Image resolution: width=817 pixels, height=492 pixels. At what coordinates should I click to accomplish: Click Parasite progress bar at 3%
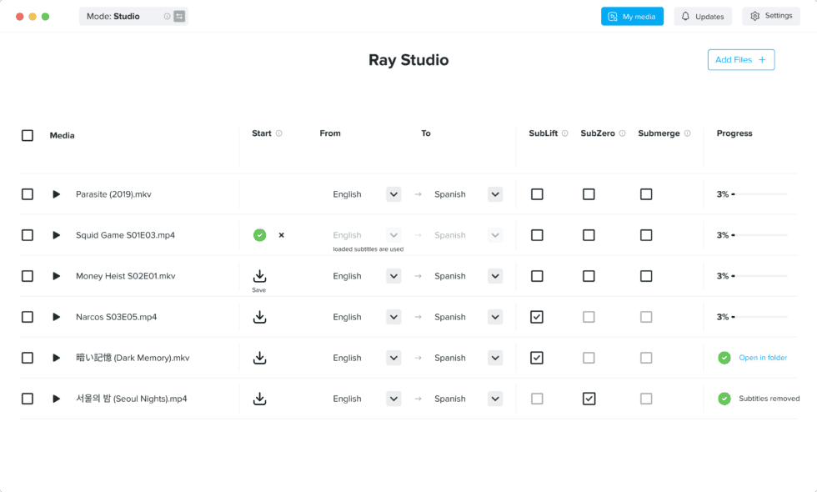(759, 194)
